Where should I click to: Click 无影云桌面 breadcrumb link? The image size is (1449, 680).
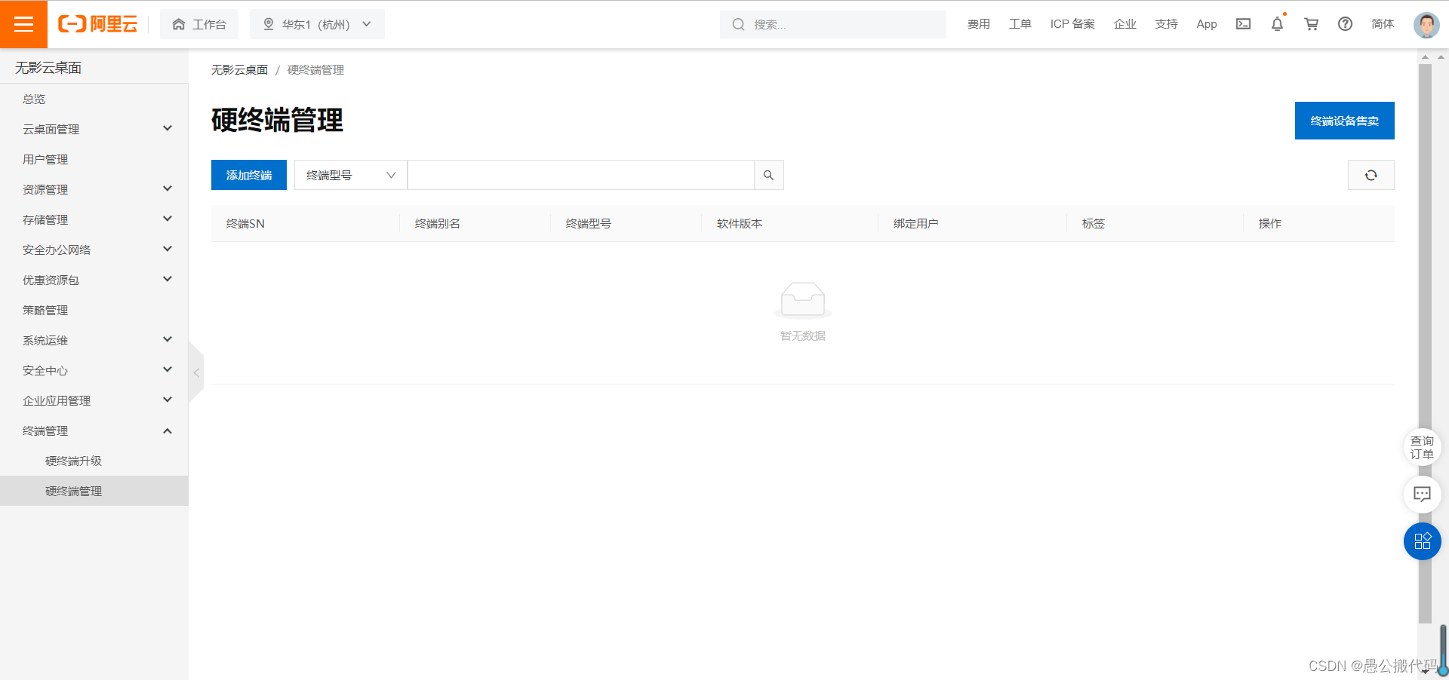tap(239, 69)
